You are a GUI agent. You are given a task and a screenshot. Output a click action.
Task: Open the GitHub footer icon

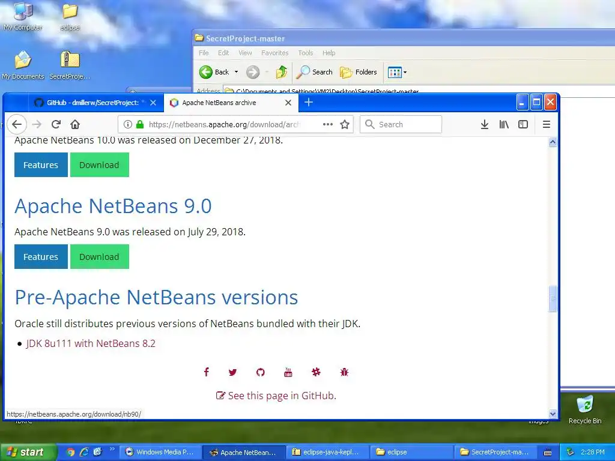point(261,372)
